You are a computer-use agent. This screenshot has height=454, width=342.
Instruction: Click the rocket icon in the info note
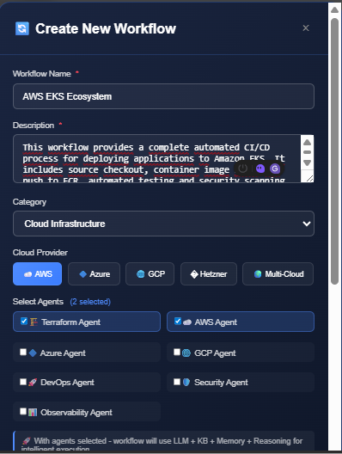[27, 441]
